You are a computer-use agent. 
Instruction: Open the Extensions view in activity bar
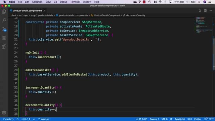tap(4, 46)
